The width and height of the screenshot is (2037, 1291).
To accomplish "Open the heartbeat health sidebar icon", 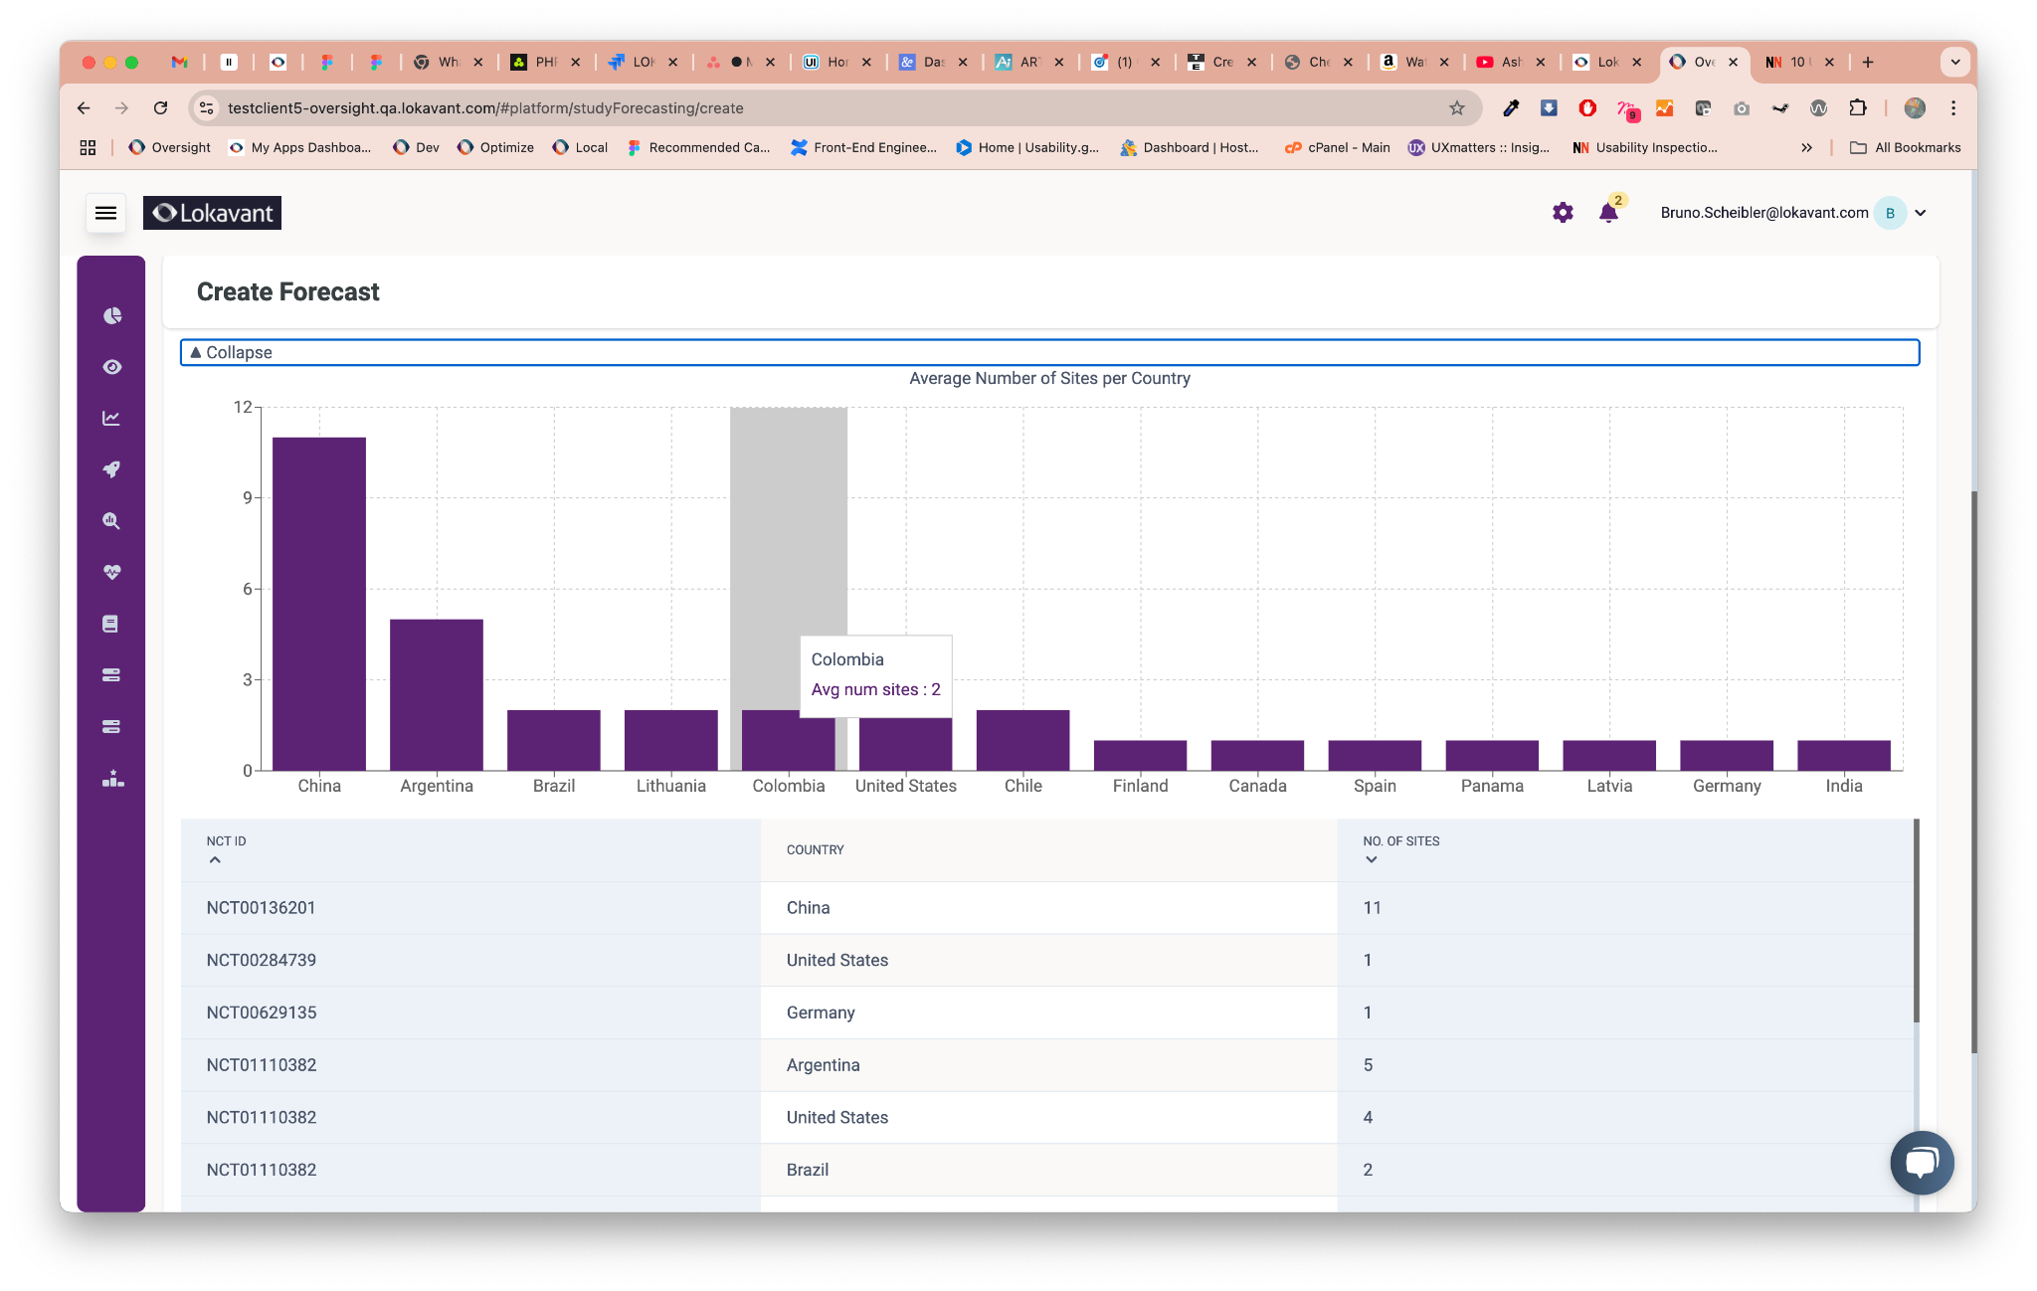I will click(x=111, y=572).
